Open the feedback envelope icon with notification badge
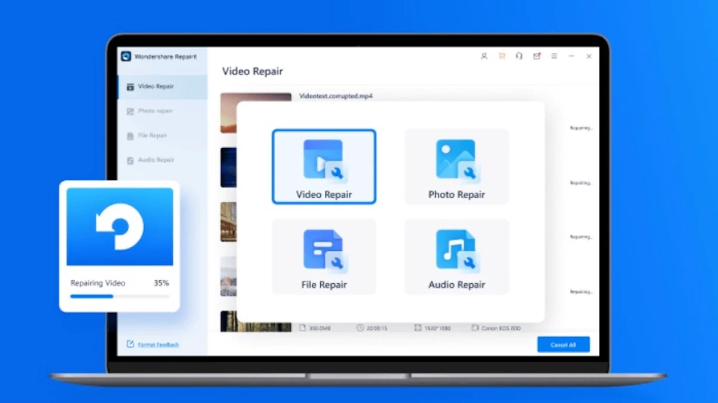The height and width of the screenshot is (403, 718). tap(537, 56)
